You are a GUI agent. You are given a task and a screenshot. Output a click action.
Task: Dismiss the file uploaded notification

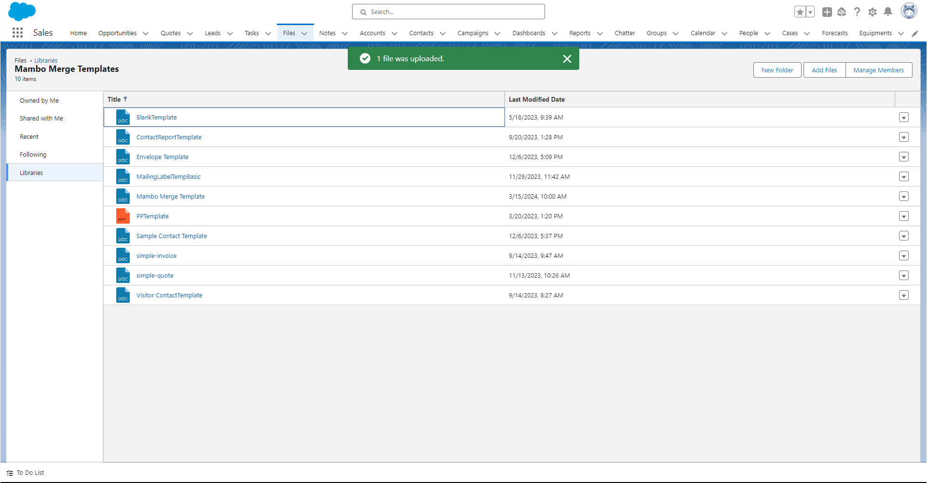pos(567,59)
